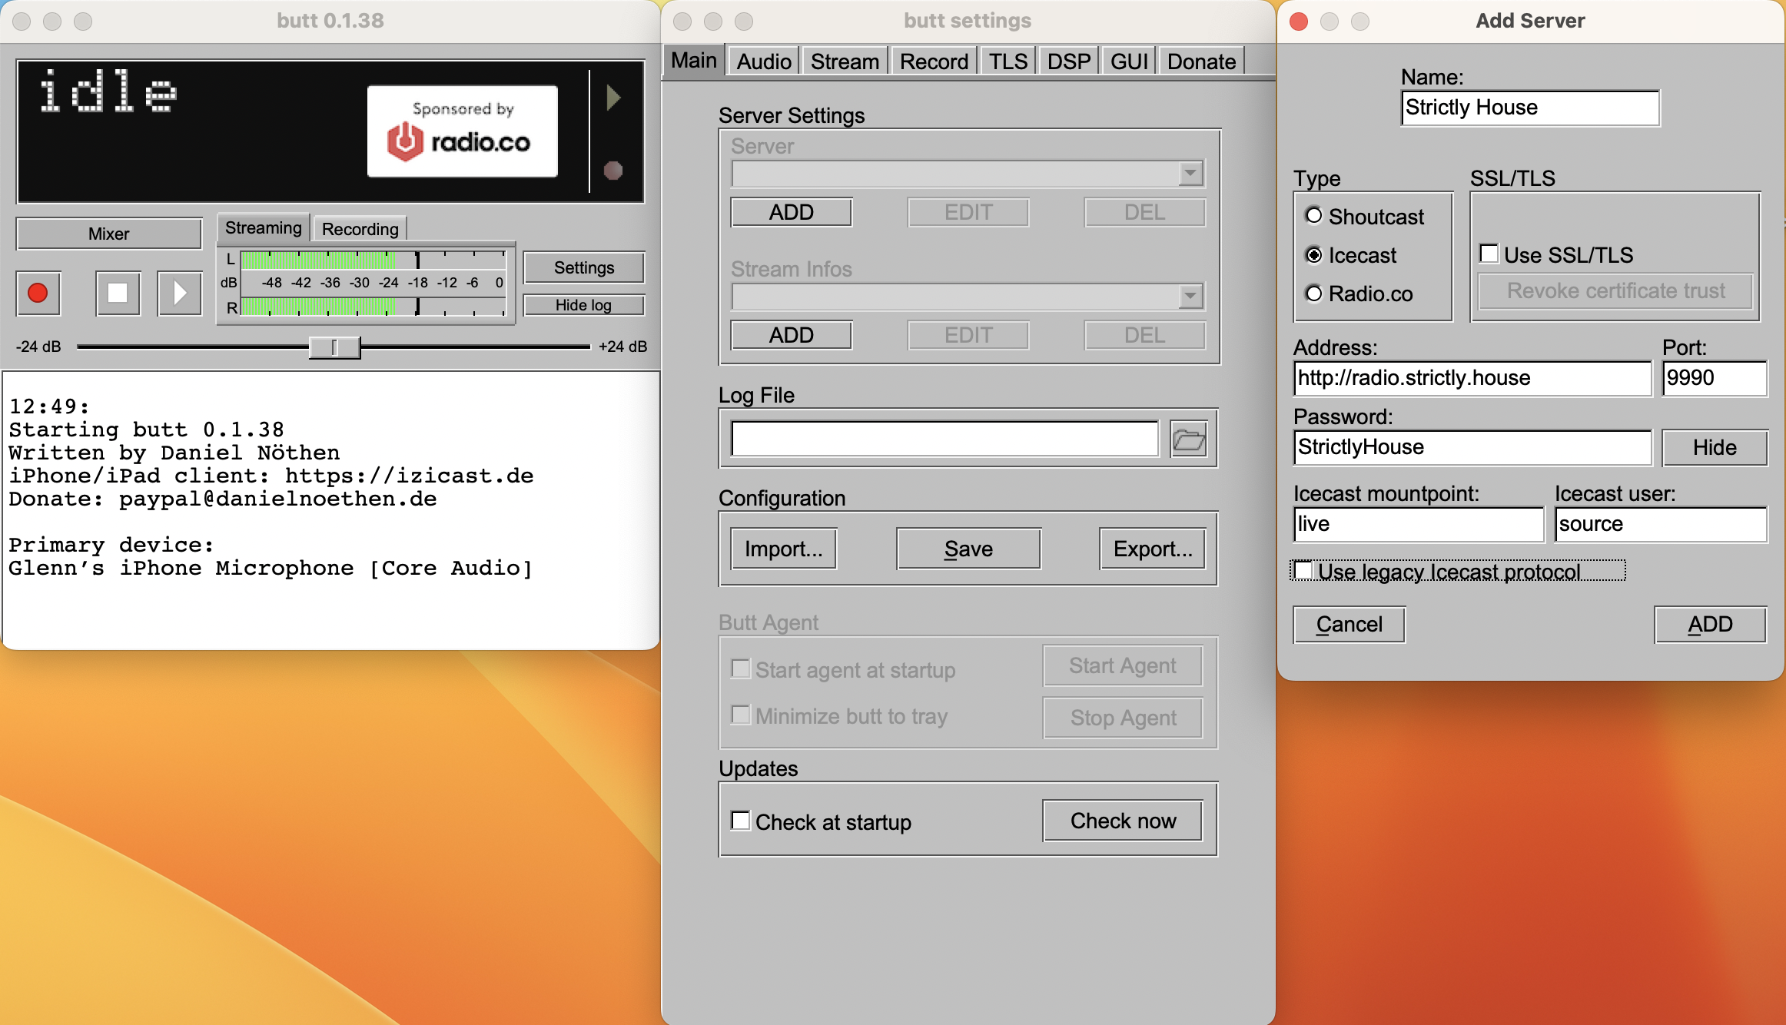
Task: Expand the Server dropdown list
Action: (x=1190, y=174)
